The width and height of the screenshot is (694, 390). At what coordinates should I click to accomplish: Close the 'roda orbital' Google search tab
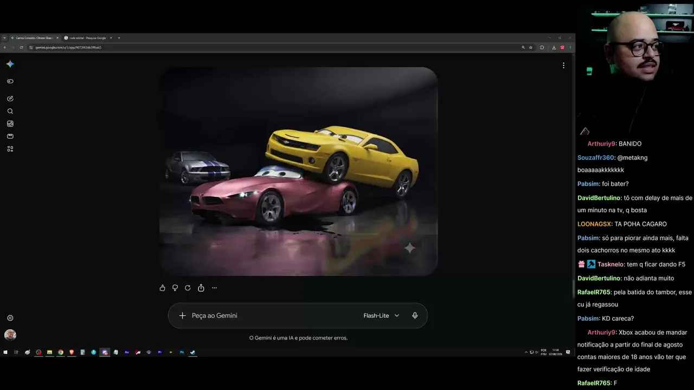(x=111, y=38)
